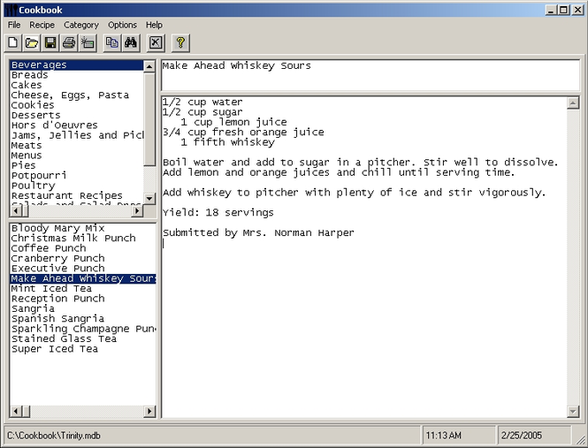The image size is (588, 448).
Task: Click the 11:13 AM status bar time
Action: 444,436
